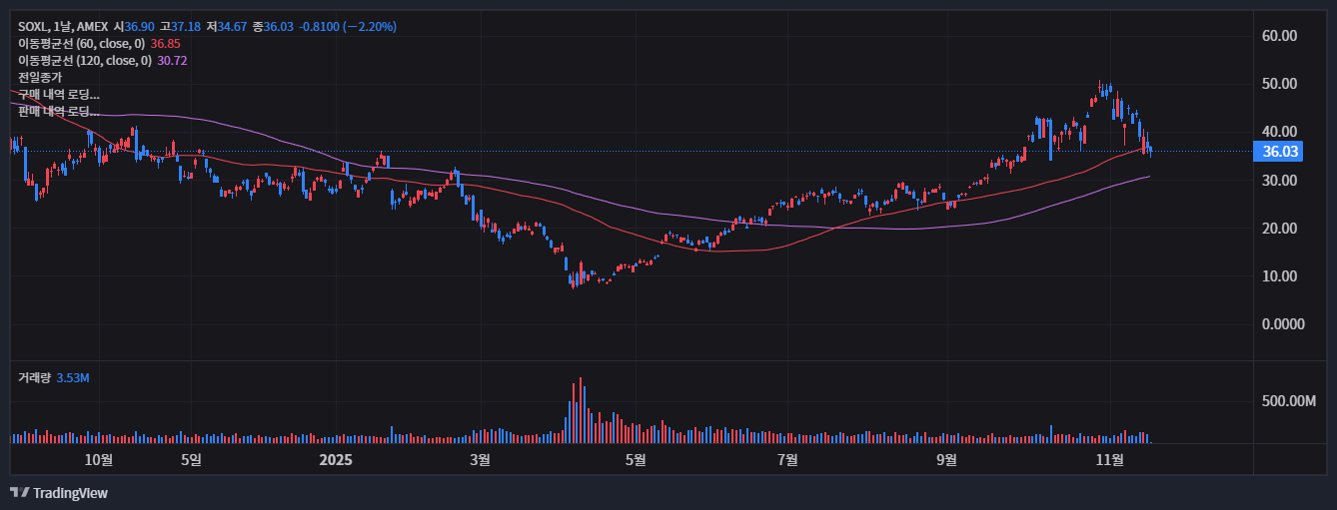Screen dimensions: 1337x510
Task: Click the volume value 3.53M
Action: tap(73, 378)
